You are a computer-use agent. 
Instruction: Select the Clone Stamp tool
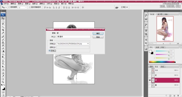[x=3, y=42]
